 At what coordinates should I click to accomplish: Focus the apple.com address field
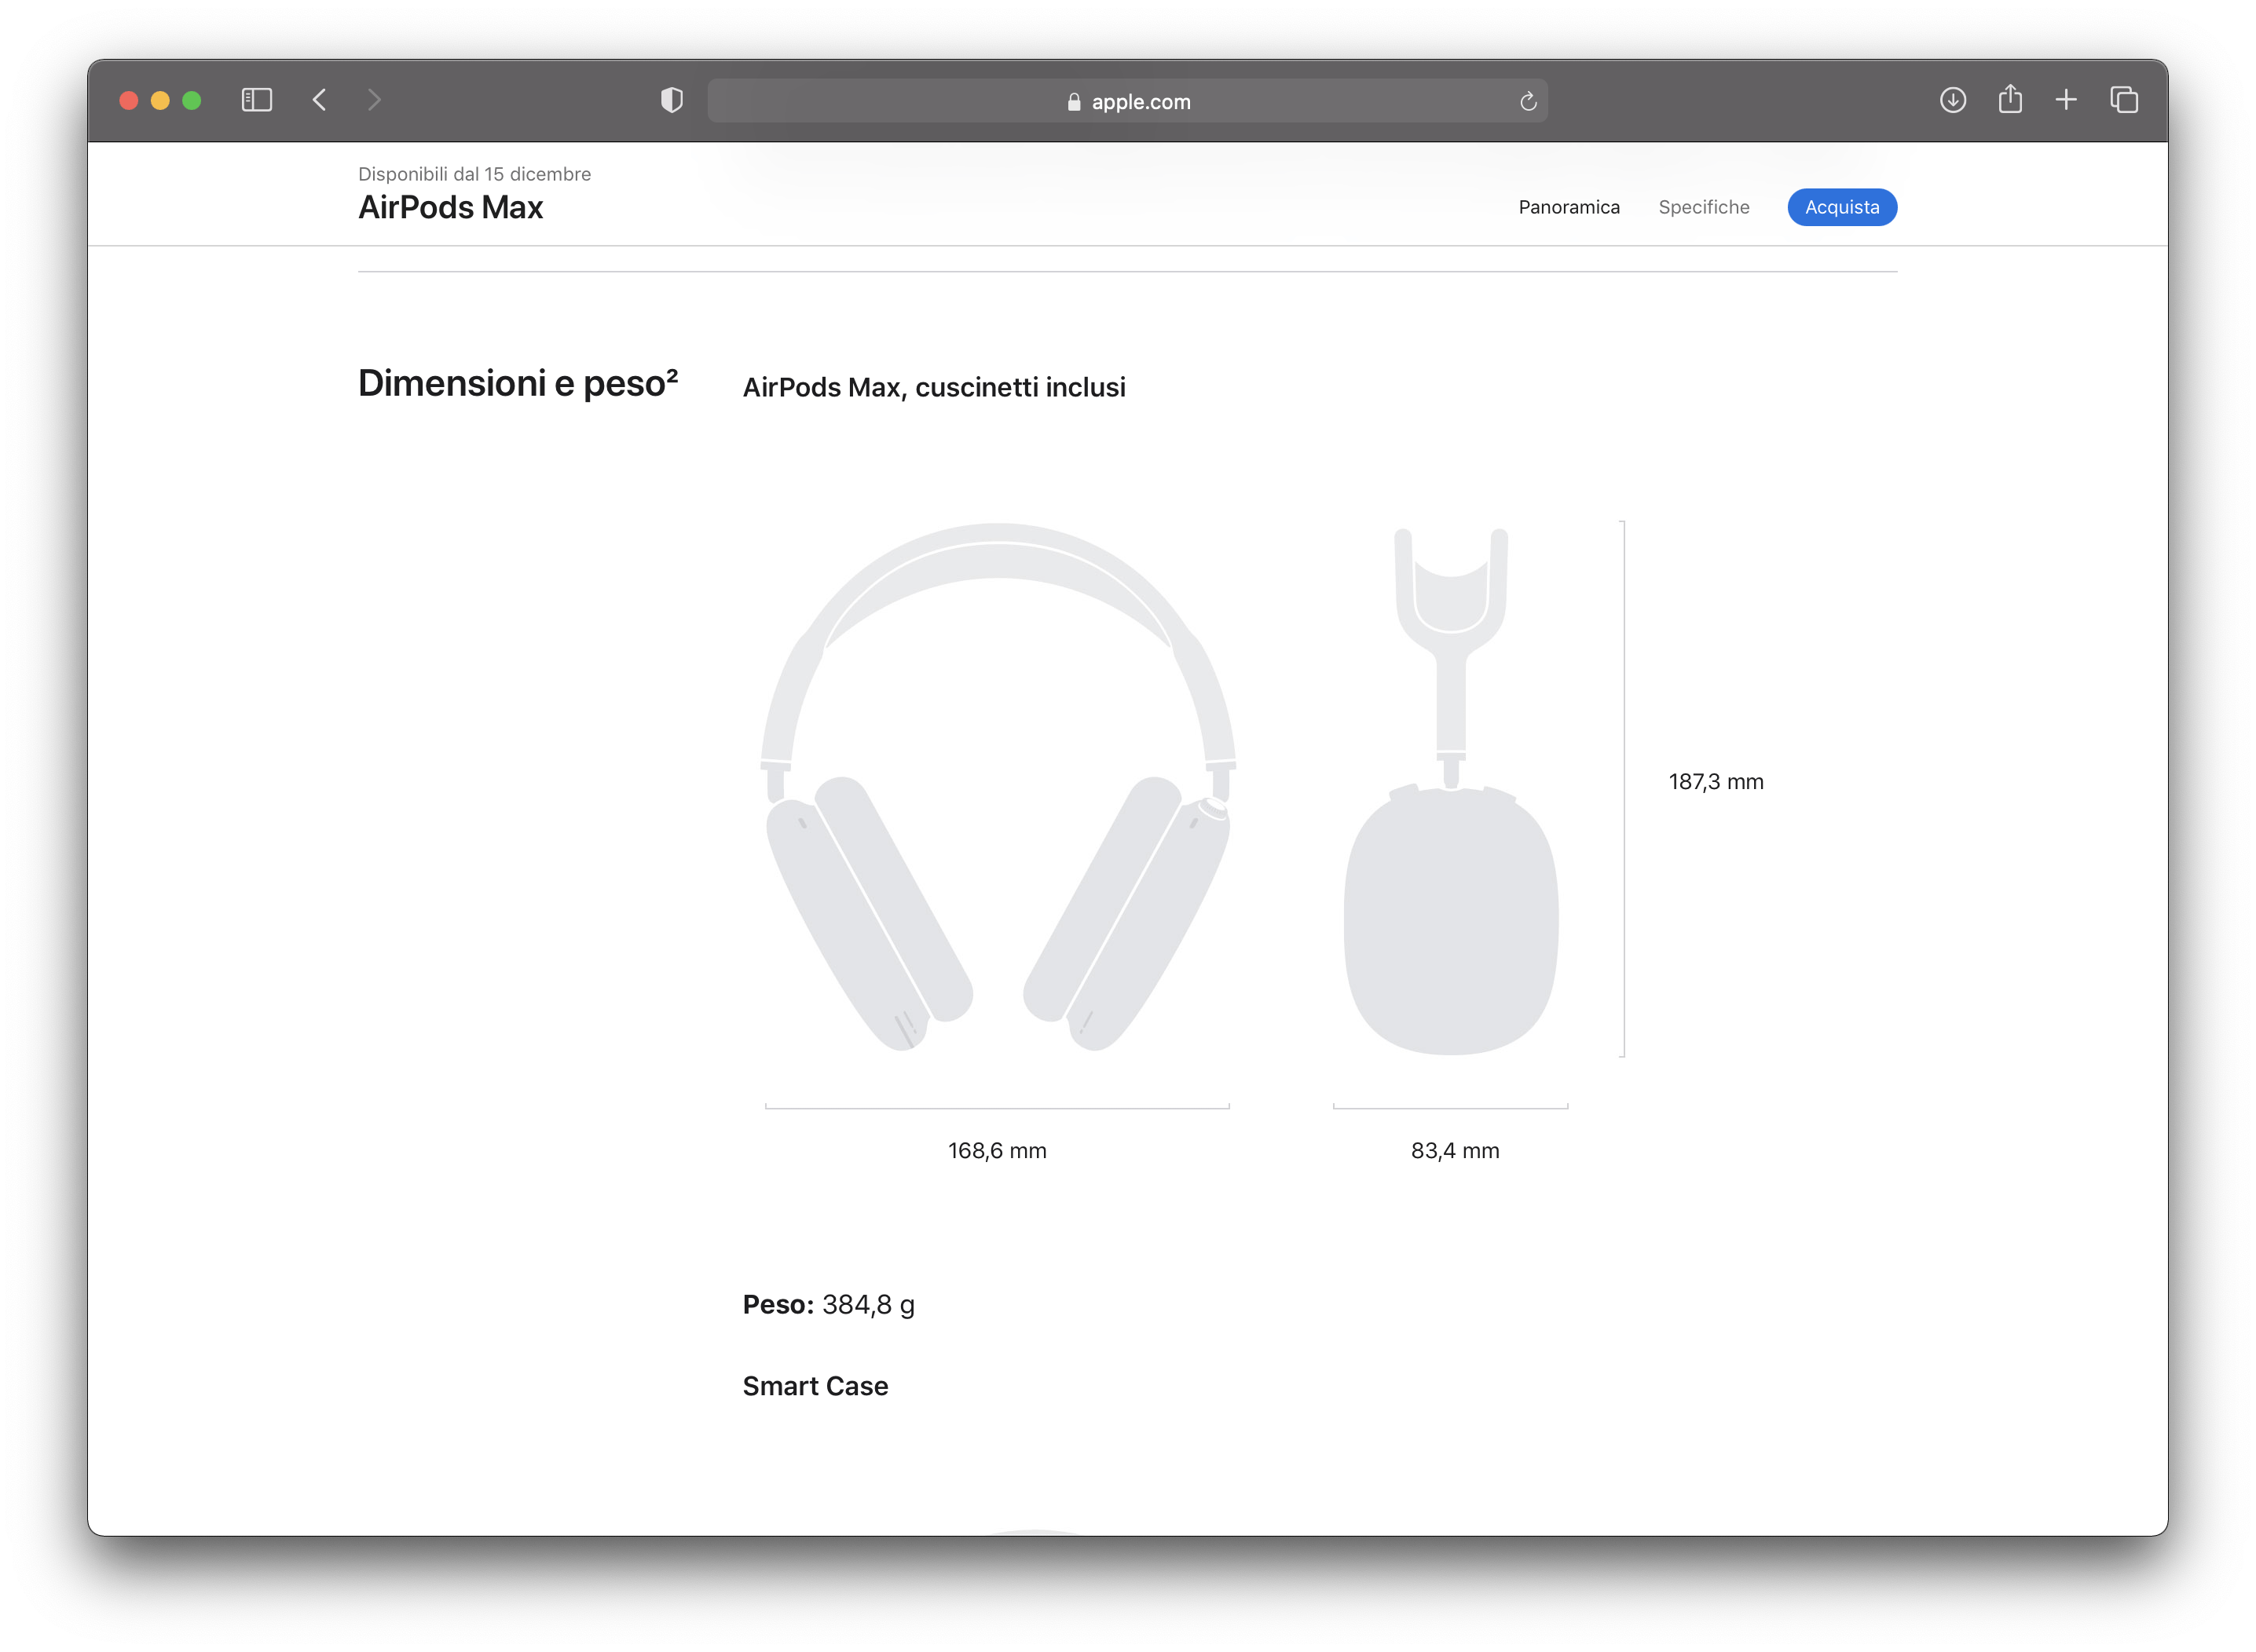coord(1127,101)
